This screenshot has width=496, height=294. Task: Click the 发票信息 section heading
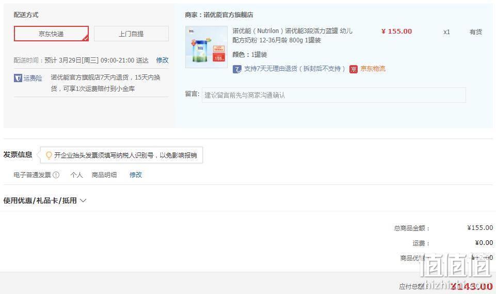click(x=18, y=154)
